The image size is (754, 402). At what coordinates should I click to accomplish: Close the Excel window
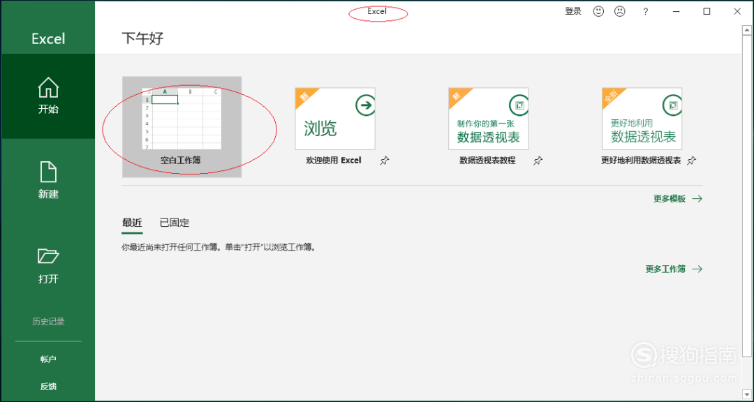click(x=737, y=12)
